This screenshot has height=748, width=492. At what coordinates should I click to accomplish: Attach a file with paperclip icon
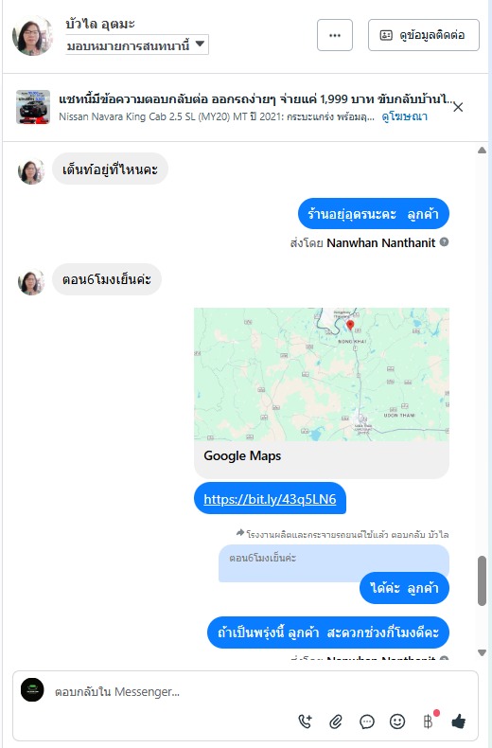(x=336, y=721)
